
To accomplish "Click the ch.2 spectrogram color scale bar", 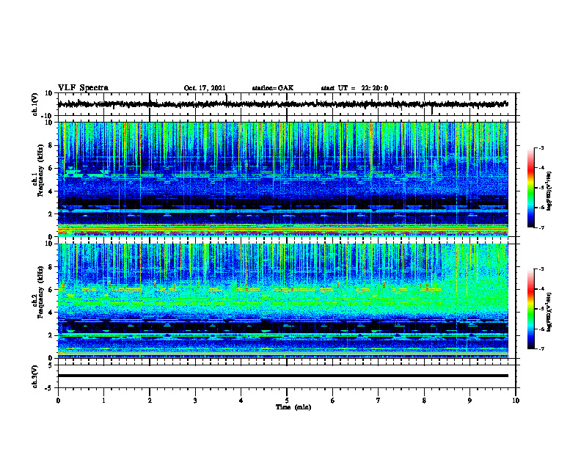I will 531,309.
